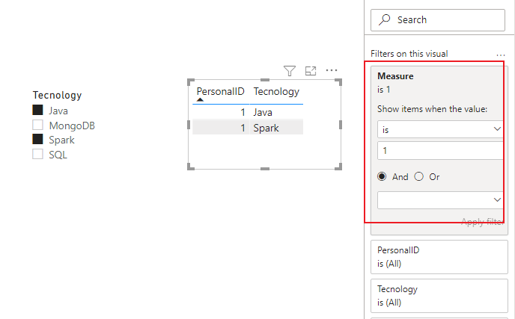
Task: Check the MongoDB slicer checkbox
Action: 37,125
